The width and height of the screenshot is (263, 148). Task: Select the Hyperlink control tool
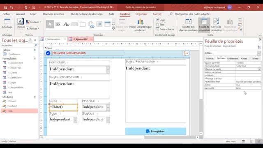pyautogui.click(x=91, y=24)
